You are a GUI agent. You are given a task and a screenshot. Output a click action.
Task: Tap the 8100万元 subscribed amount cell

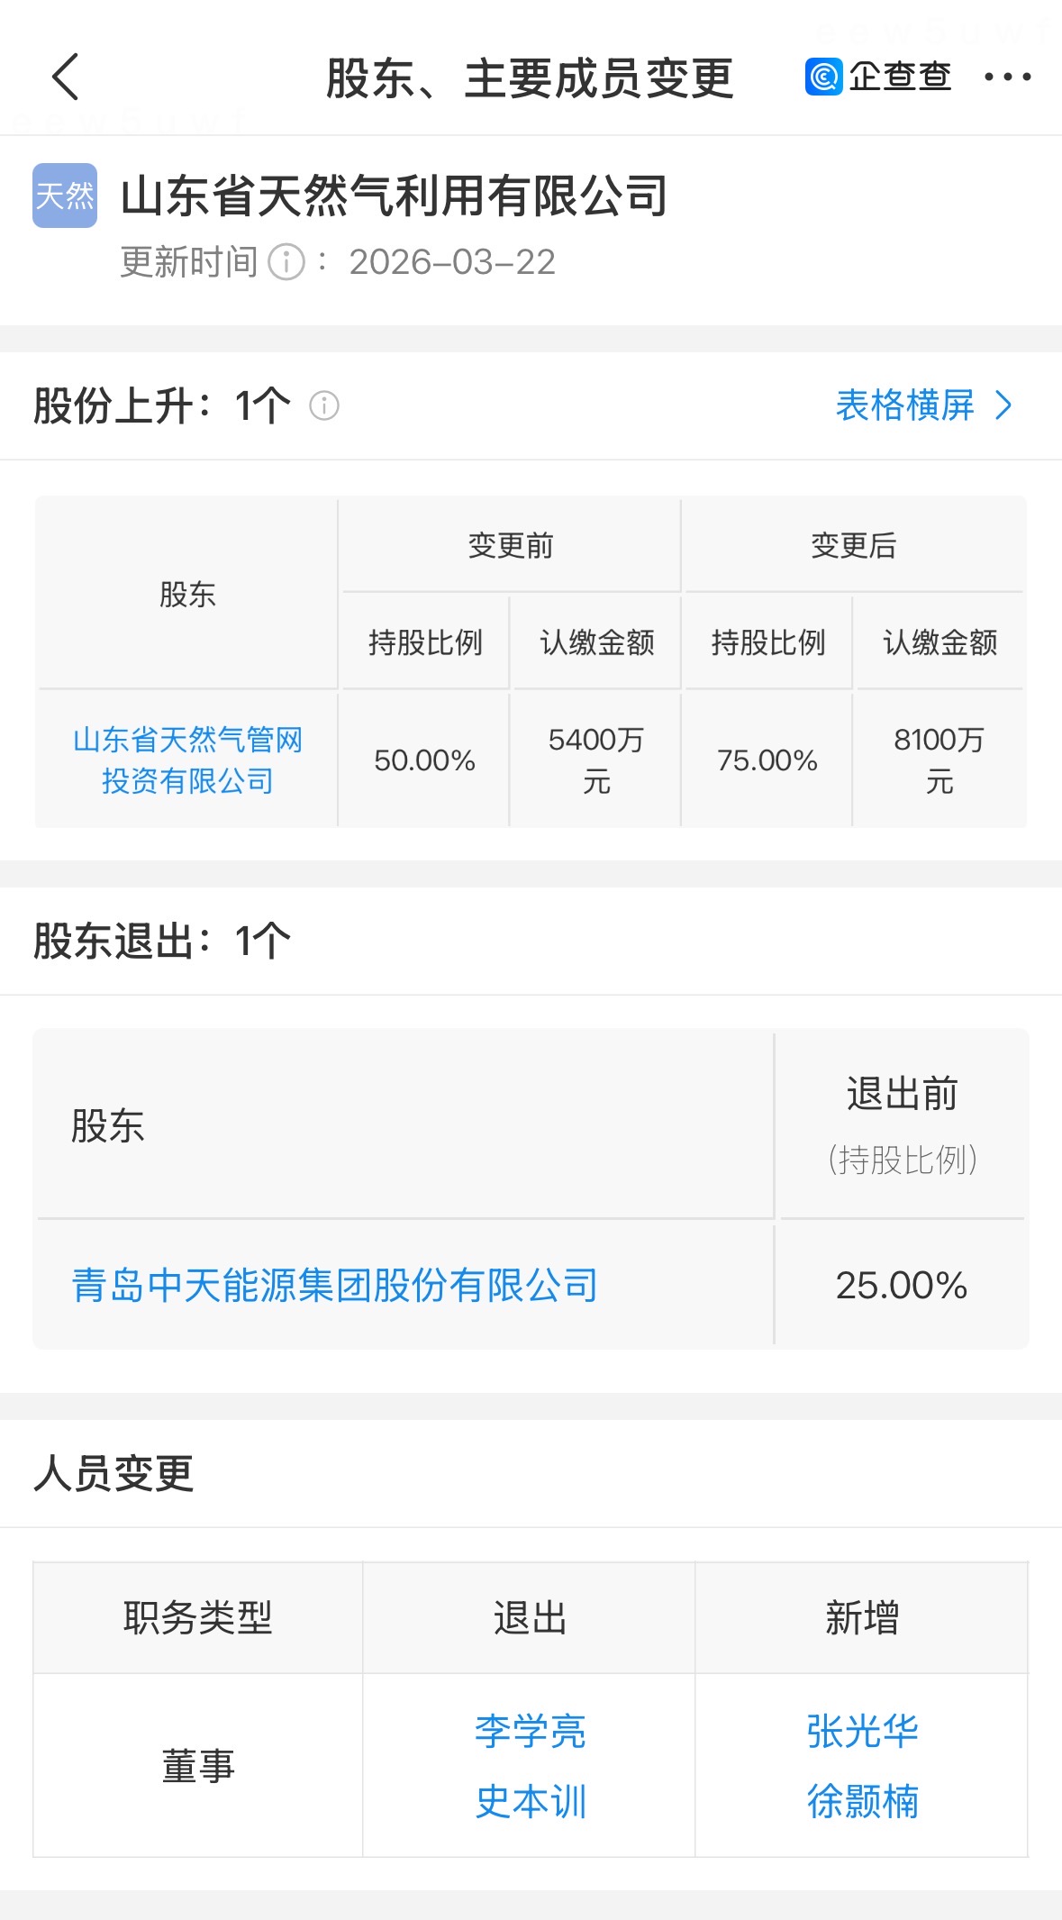(x=939, y=760)
